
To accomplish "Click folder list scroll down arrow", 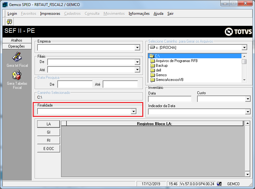I will [x=244, y=80].
